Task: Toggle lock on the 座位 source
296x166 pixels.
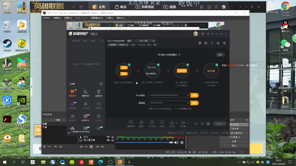Action: coord(112,137)
